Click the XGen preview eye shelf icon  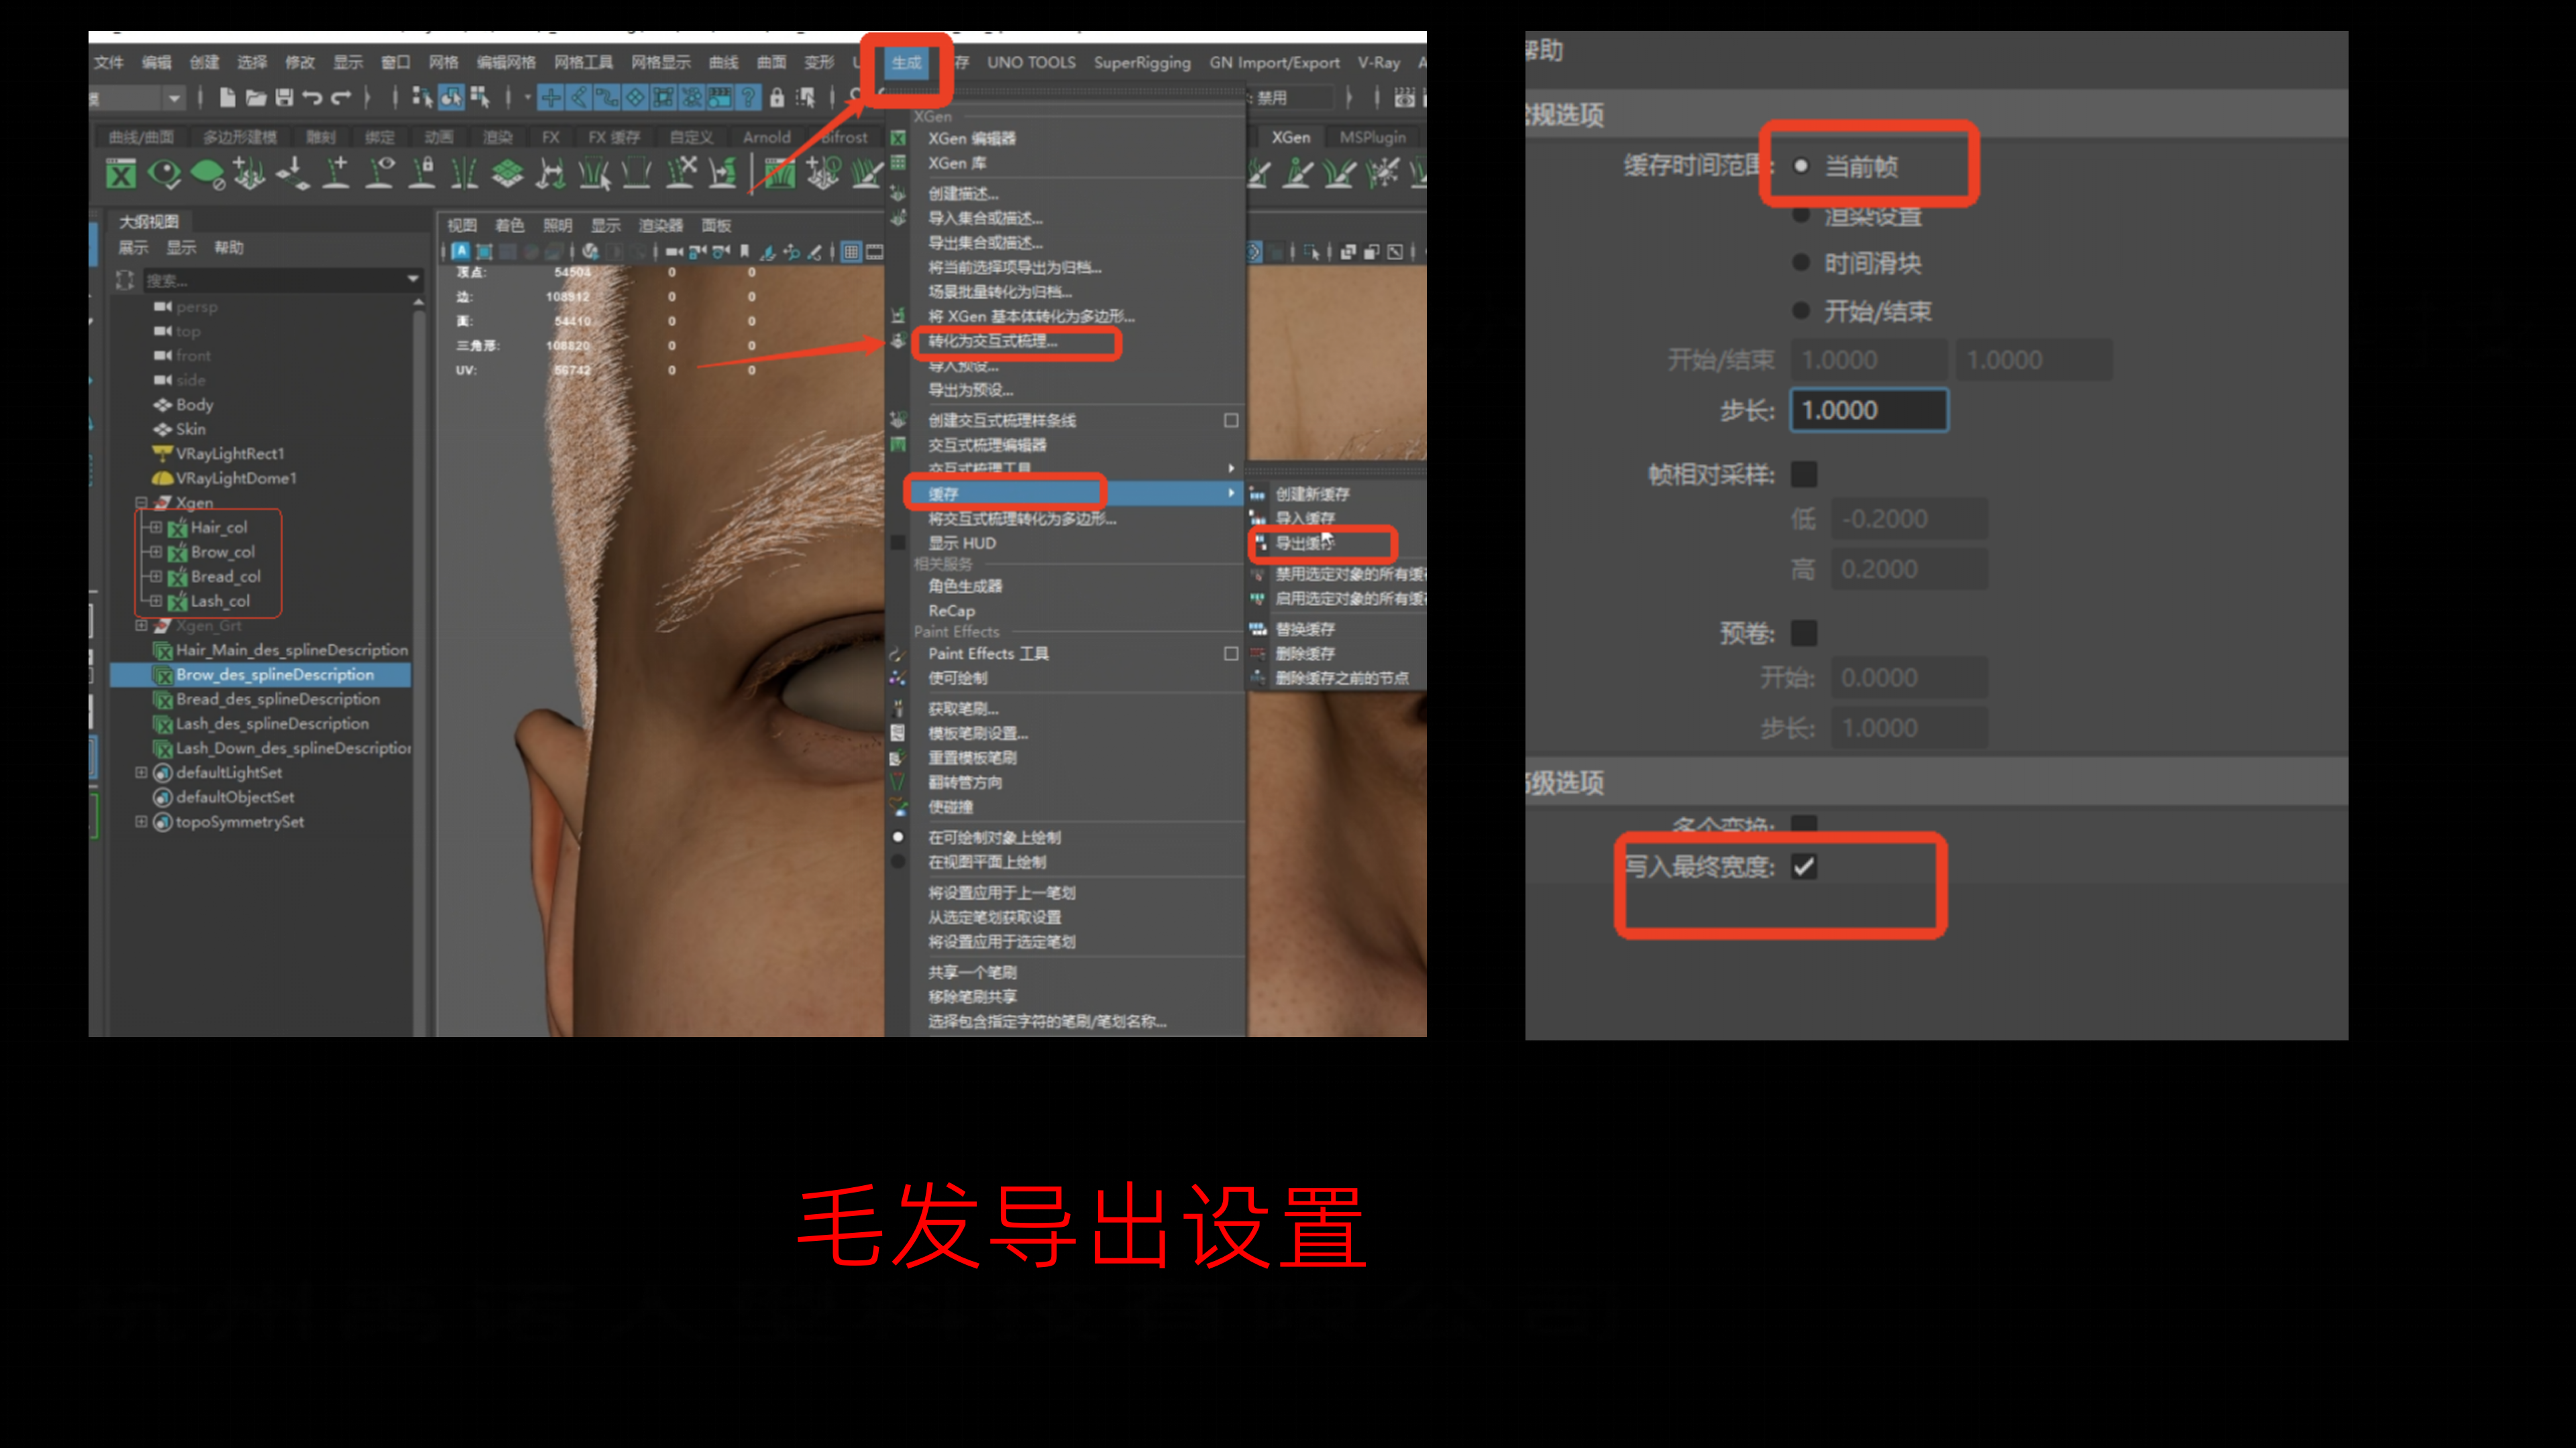[164, 175]
